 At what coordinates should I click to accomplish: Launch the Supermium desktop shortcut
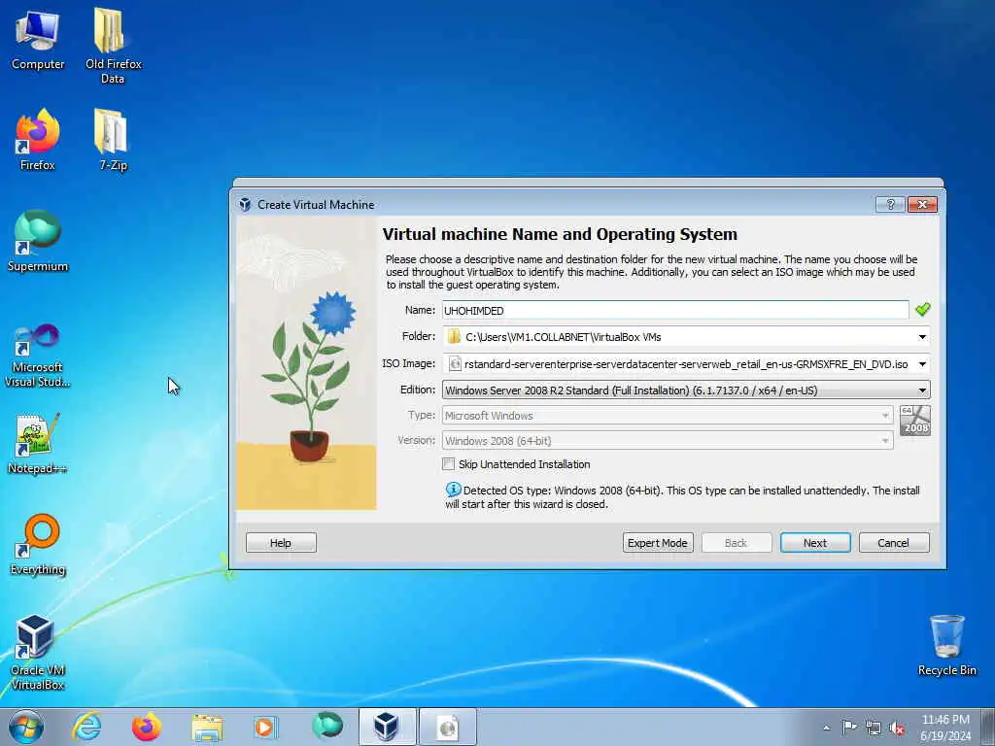point(38,241)
